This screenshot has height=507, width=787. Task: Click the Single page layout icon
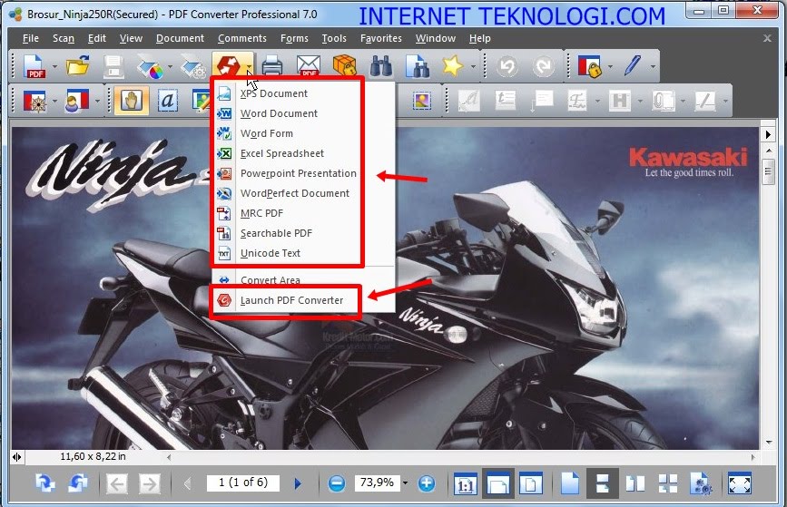click(x=570, y=484)
